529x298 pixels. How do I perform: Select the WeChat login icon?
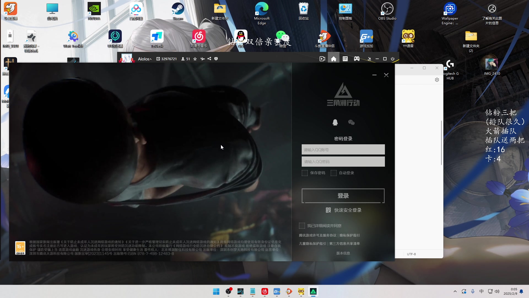click(x=351, y=123)
